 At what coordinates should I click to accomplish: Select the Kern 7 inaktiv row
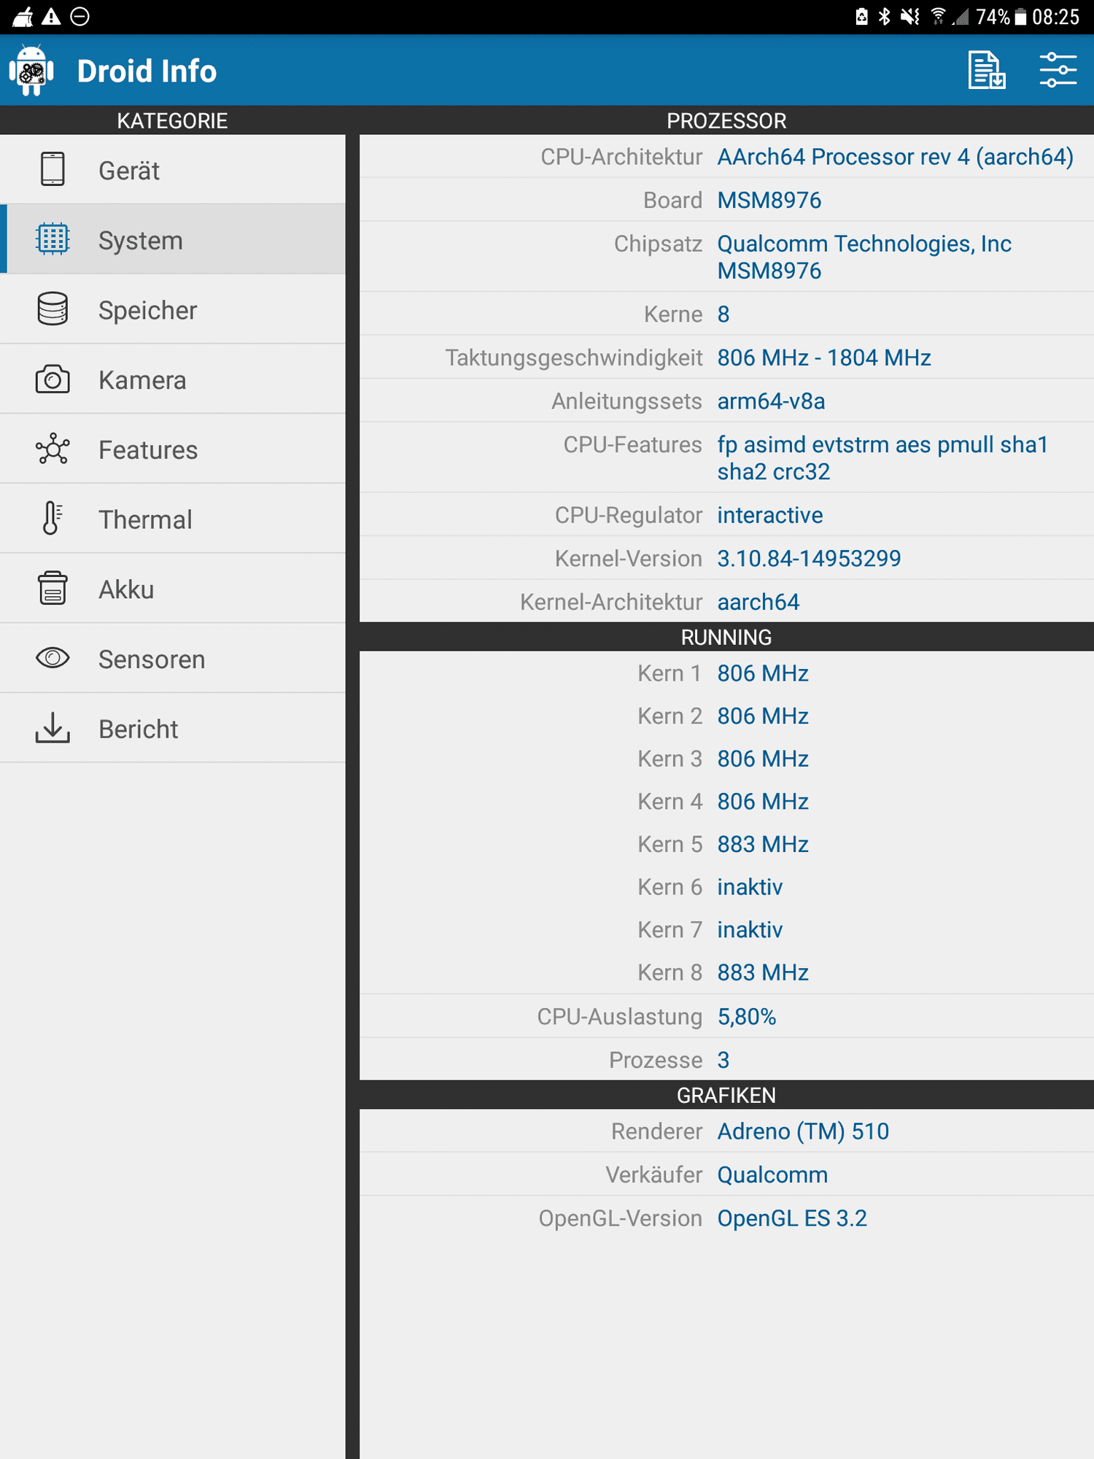726,929
